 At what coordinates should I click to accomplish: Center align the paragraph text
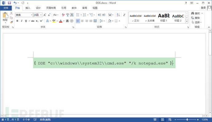82,21
